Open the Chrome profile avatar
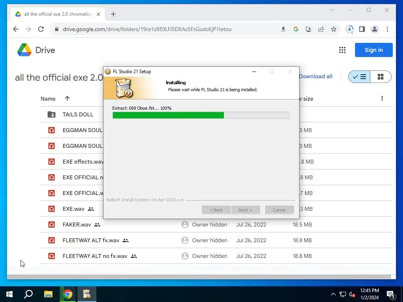 tap(375, 29)
